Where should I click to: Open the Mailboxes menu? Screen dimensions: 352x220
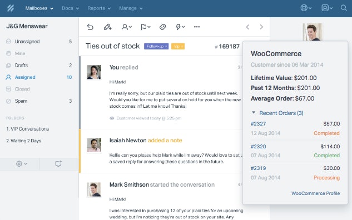click(39, 8)
